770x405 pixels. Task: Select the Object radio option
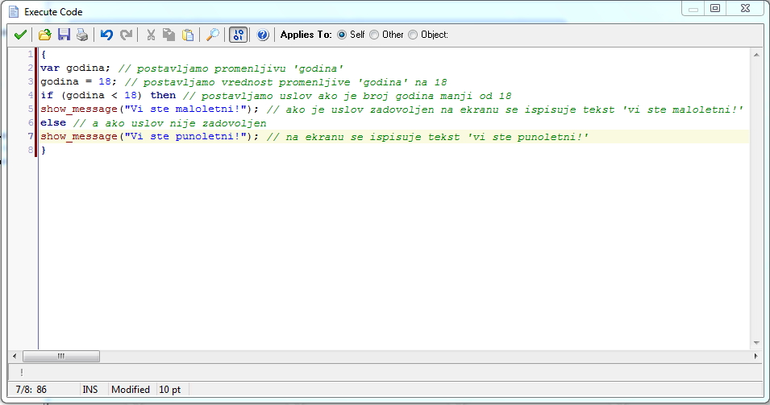point(413,35)
